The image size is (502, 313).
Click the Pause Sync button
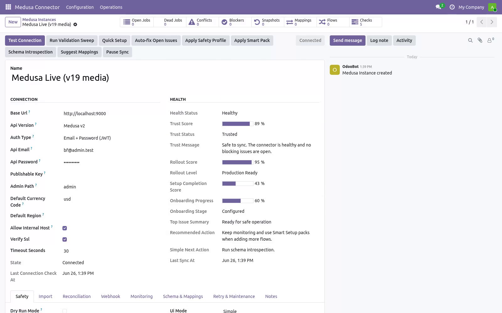tap(117, 52)
